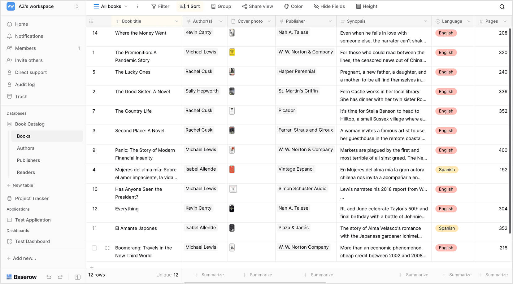Screen dimensions: 513x284
Task: Click Hide Fields
Action: coord(329,7)
